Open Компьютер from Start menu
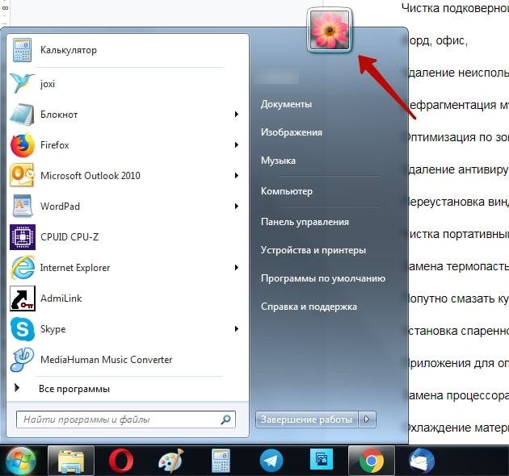 click(287, 191)
